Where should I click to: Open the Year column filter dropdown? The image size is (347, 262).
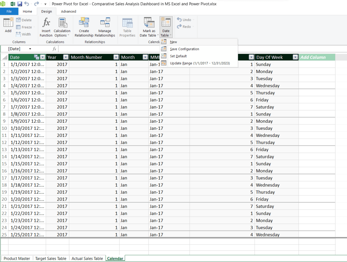66,57
